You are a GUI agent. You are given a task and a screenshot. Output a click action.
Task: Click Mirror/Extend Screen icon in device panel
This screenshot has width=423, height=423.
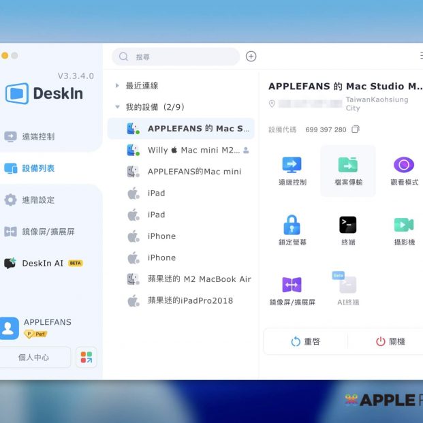pyautogui.click(x=292, y=285)
